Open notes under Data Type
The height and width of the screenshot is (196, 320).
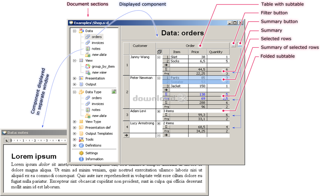[93, 110]
